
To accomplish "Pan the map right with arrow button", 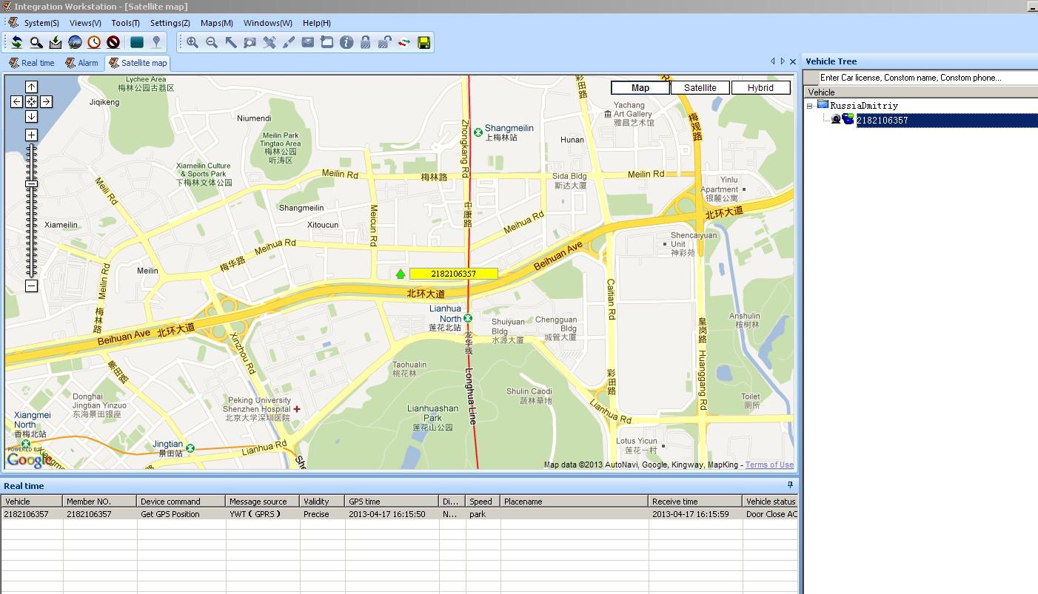I will [46, 101].
